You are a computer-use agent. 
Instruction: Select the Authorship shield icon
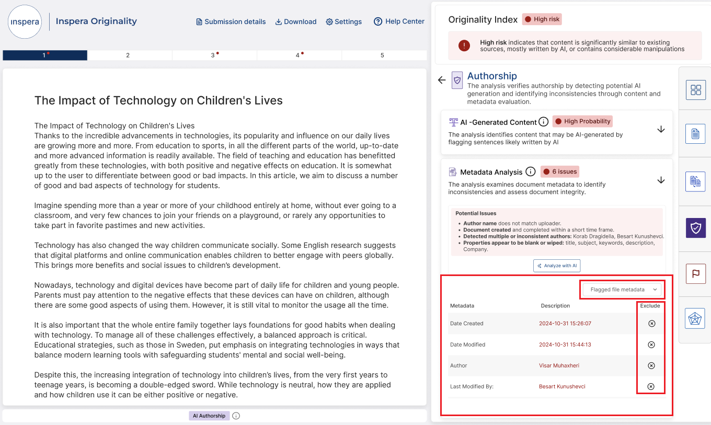(x=696, y=228)
